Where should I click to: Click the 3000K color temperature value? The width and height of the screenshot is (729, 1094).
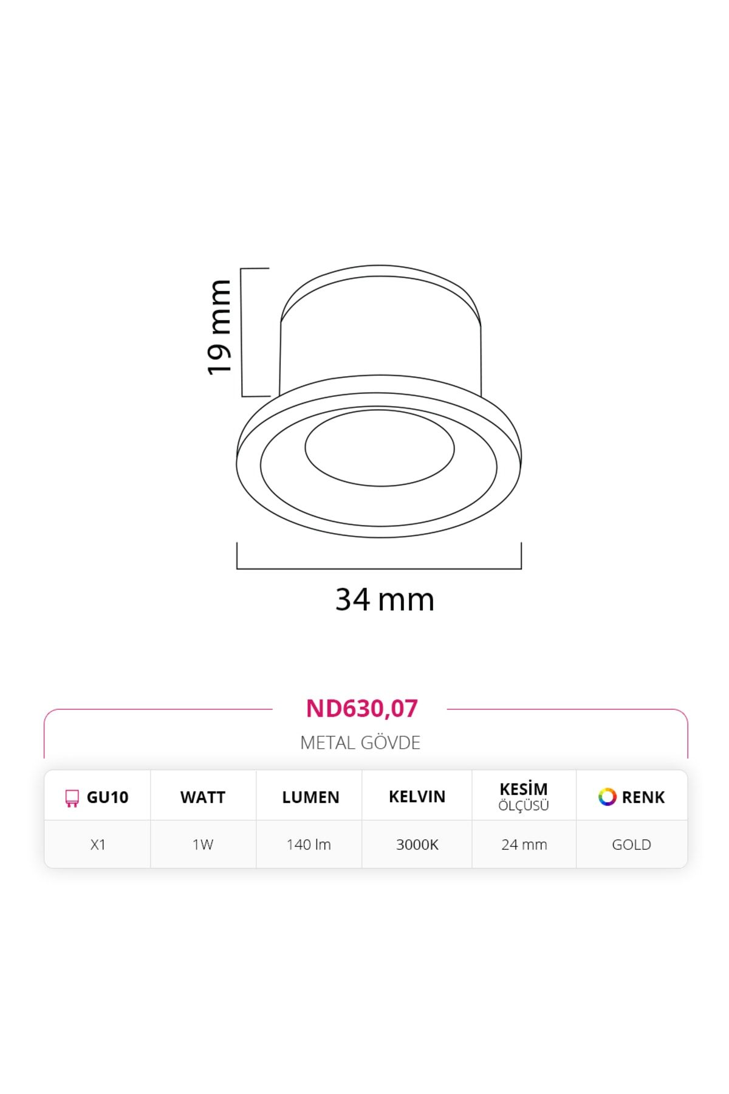point(417,844)
